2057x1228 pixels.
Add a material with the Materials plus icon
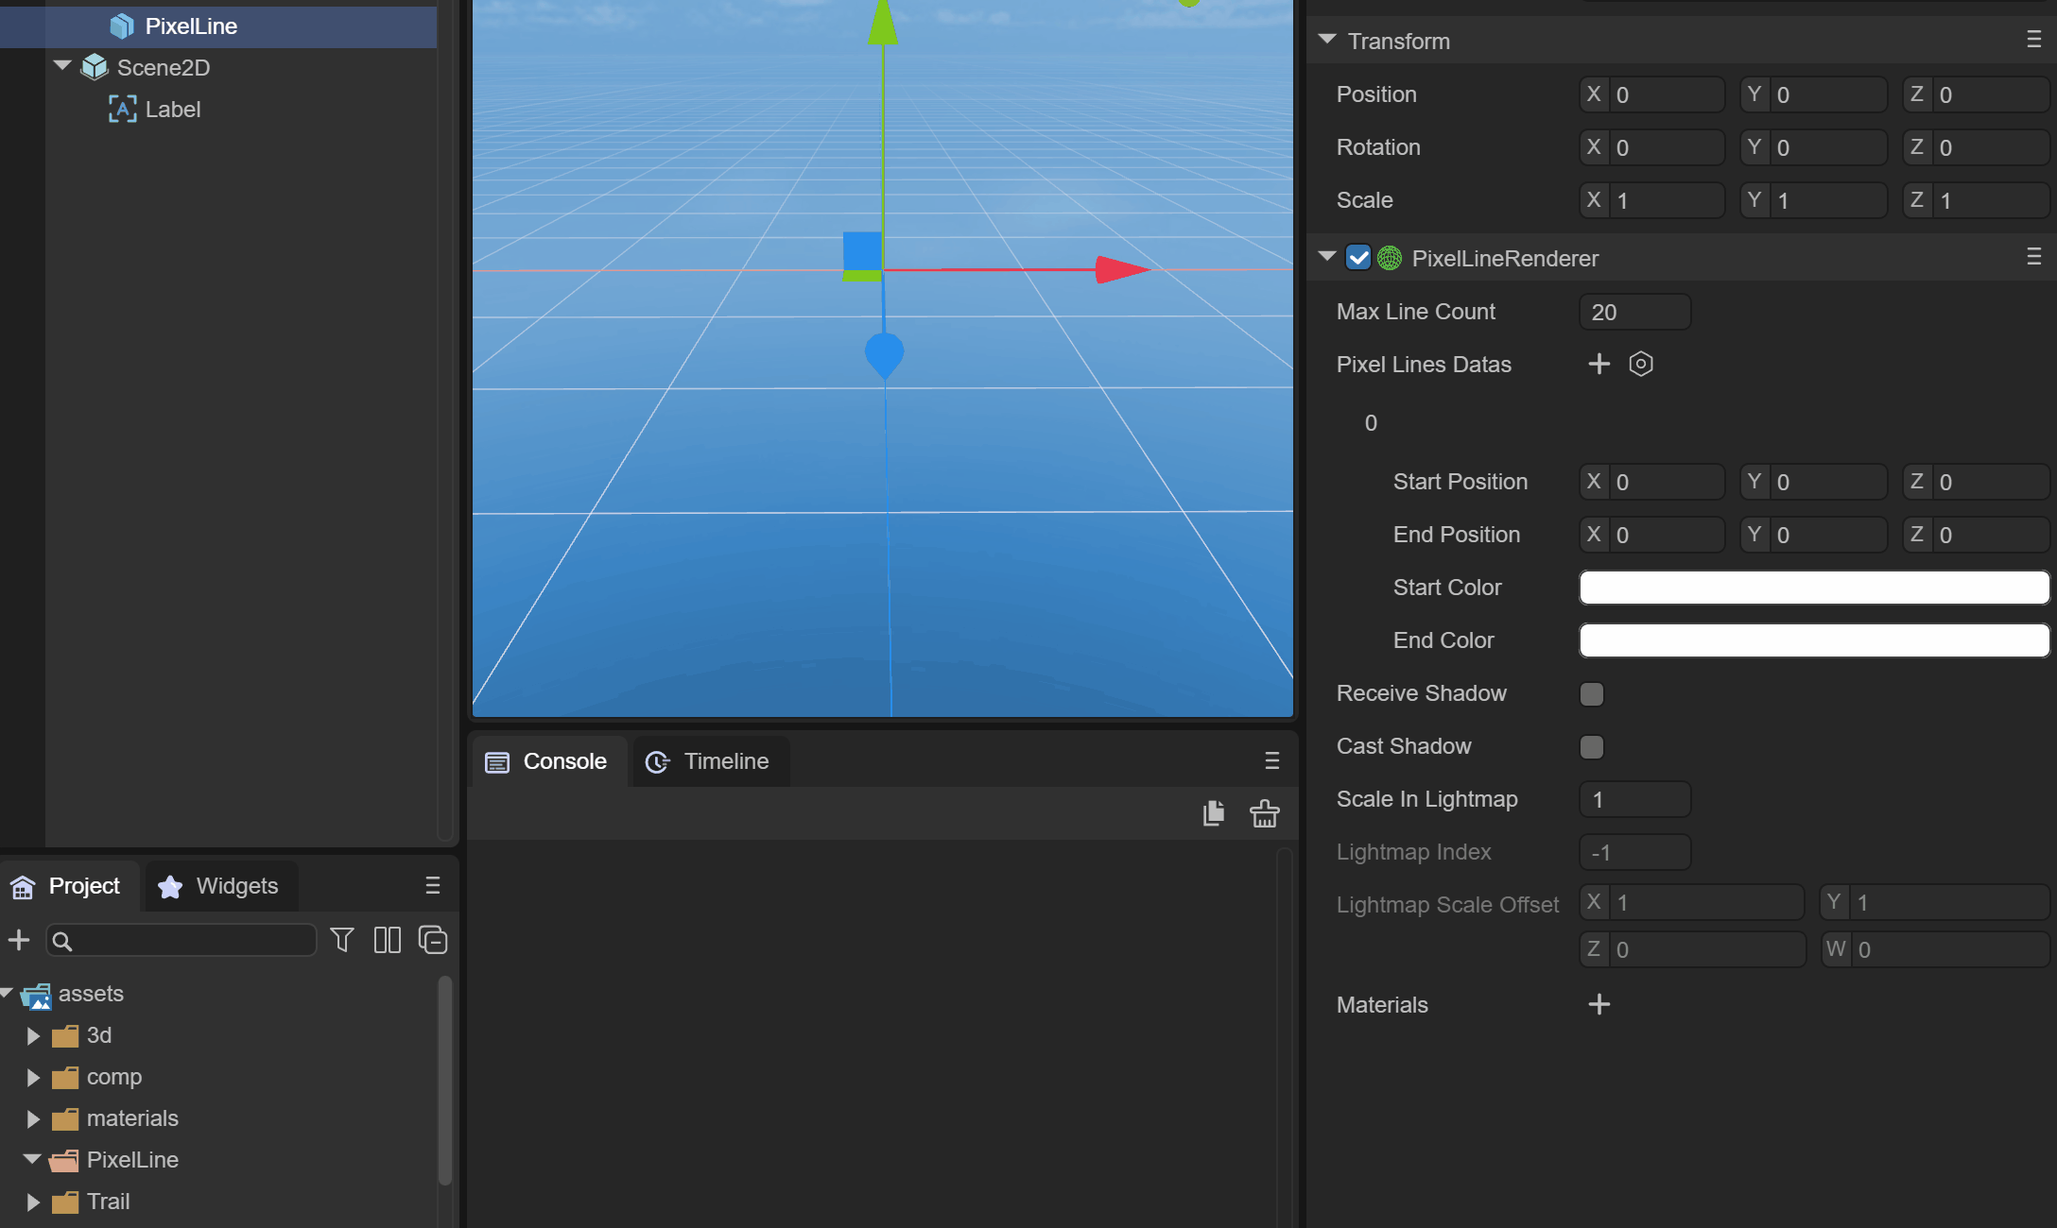pyautogui.click(x=1599, y=1004)
